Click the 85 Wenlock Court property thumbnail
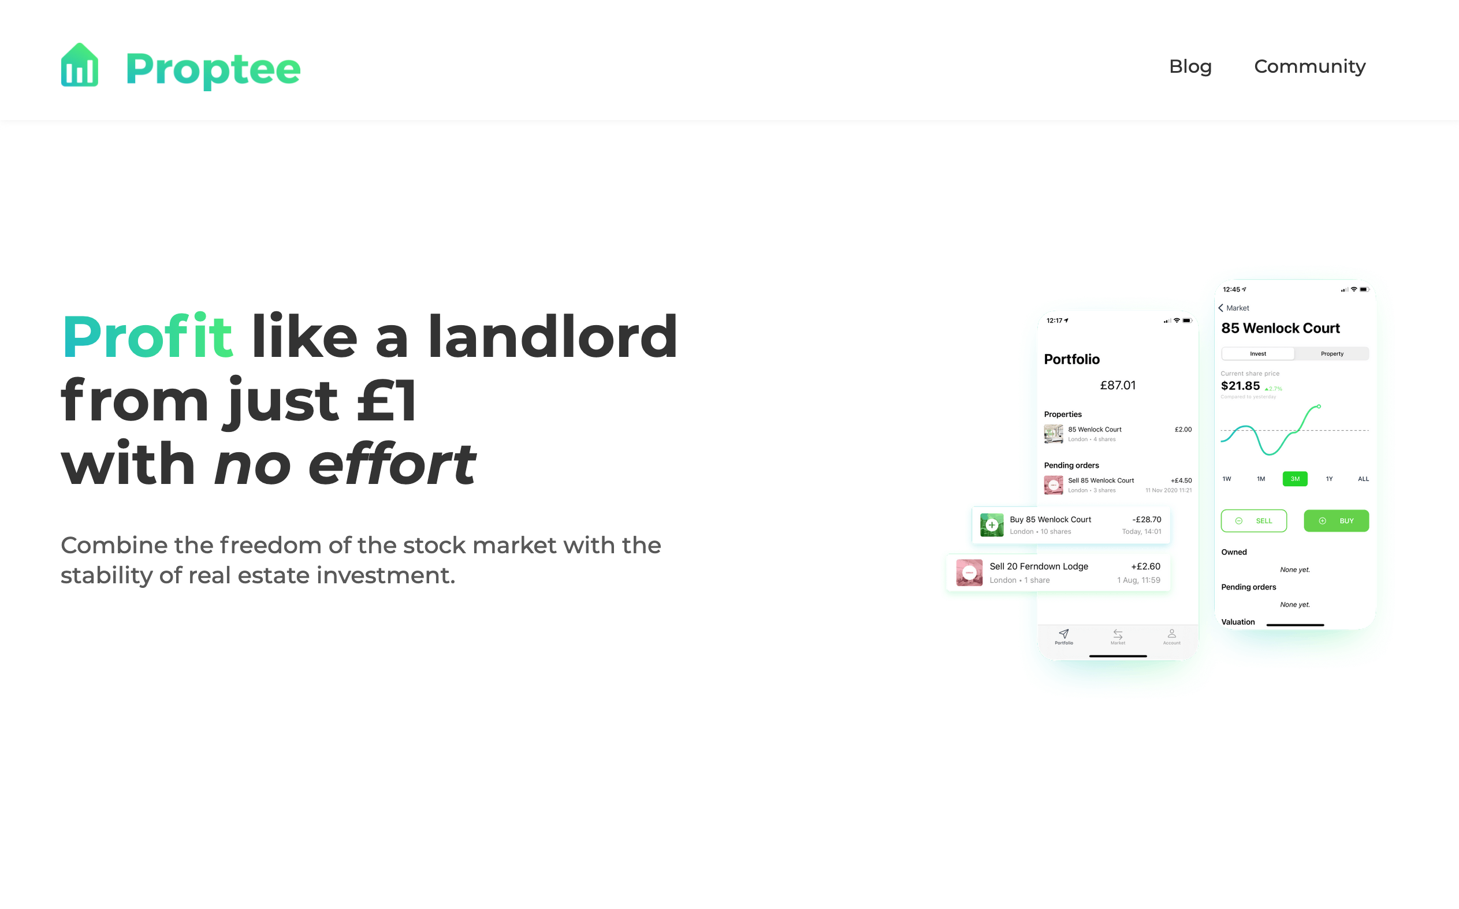Viewport: 1459px width, 909px height. [1052, 435]
